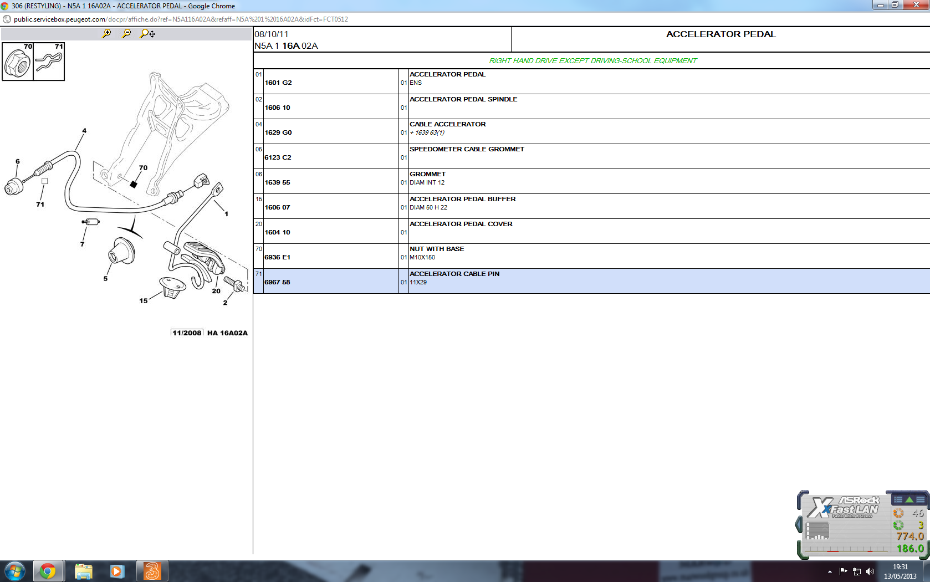Click part number 1604 10
The height and width of the screenshot is (582, 930).
tap(278, 232)
